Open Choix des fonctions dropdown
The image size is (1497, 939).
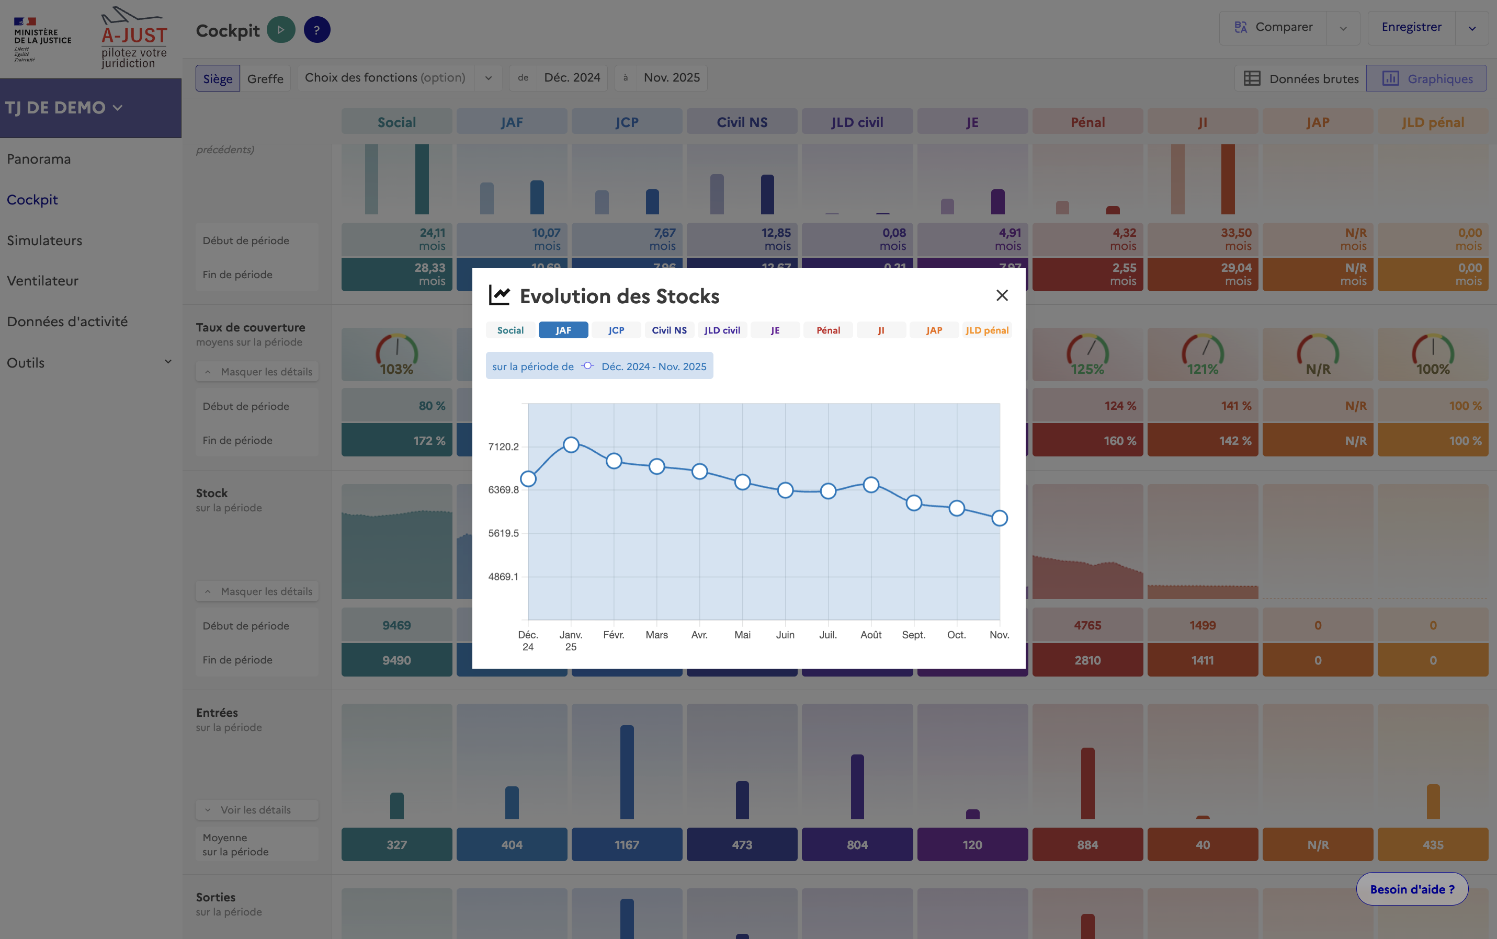coord(399,78)
